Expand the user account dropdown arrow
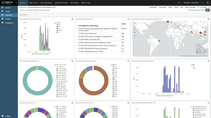Viewport: 211px width, 118px height. click(x=202, y=3)
